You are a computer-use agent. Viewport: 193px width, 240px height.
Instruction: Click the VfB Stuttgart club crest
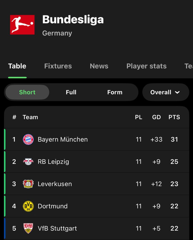28,228
